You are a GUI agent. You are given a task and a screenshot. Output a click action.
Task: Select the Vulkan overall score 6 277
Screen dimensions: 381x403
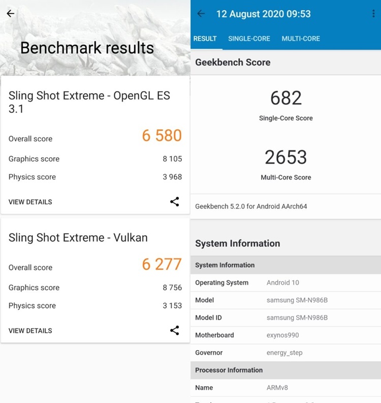[162, 264]
